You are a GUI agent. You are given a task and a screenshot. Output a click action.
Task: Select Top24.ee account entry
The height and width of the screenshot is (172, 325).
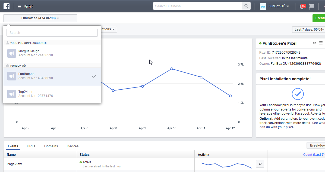tap(52, 94)
